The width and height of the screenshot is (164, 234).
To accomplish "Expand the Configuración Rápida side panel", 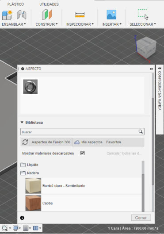I will tap(160, 69).
